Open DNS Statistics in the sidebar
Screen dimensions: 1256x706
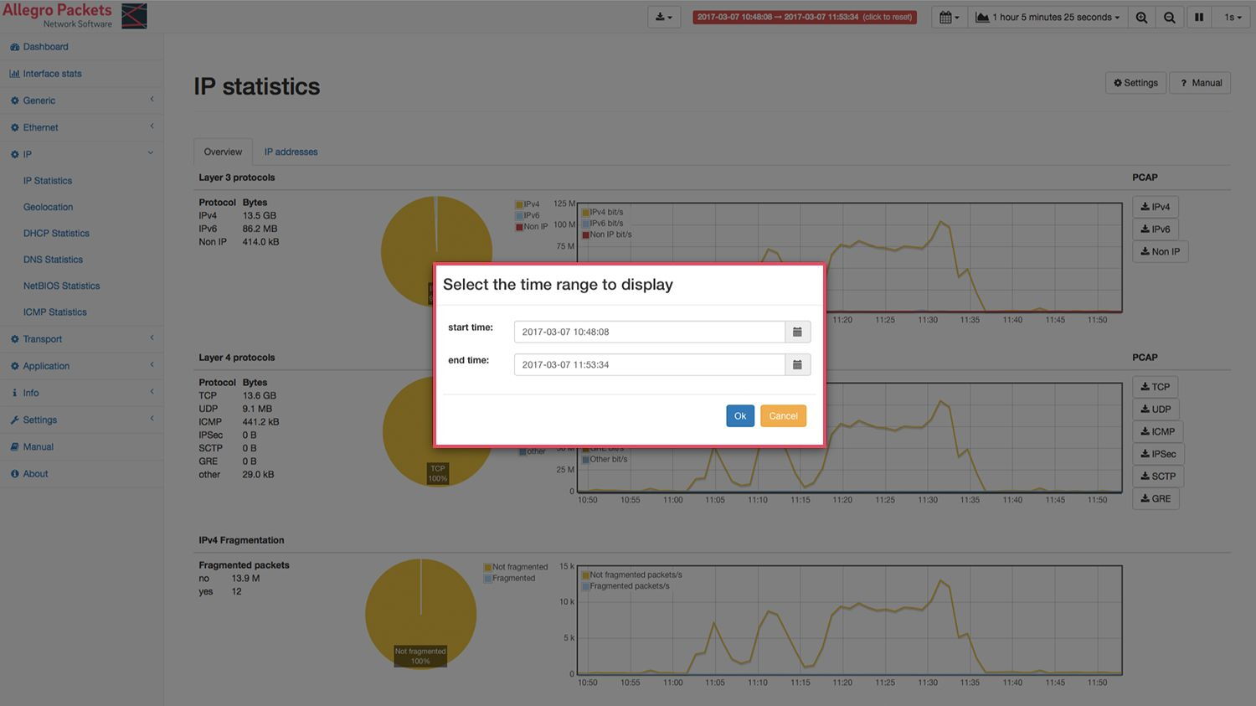click(53, 260)
